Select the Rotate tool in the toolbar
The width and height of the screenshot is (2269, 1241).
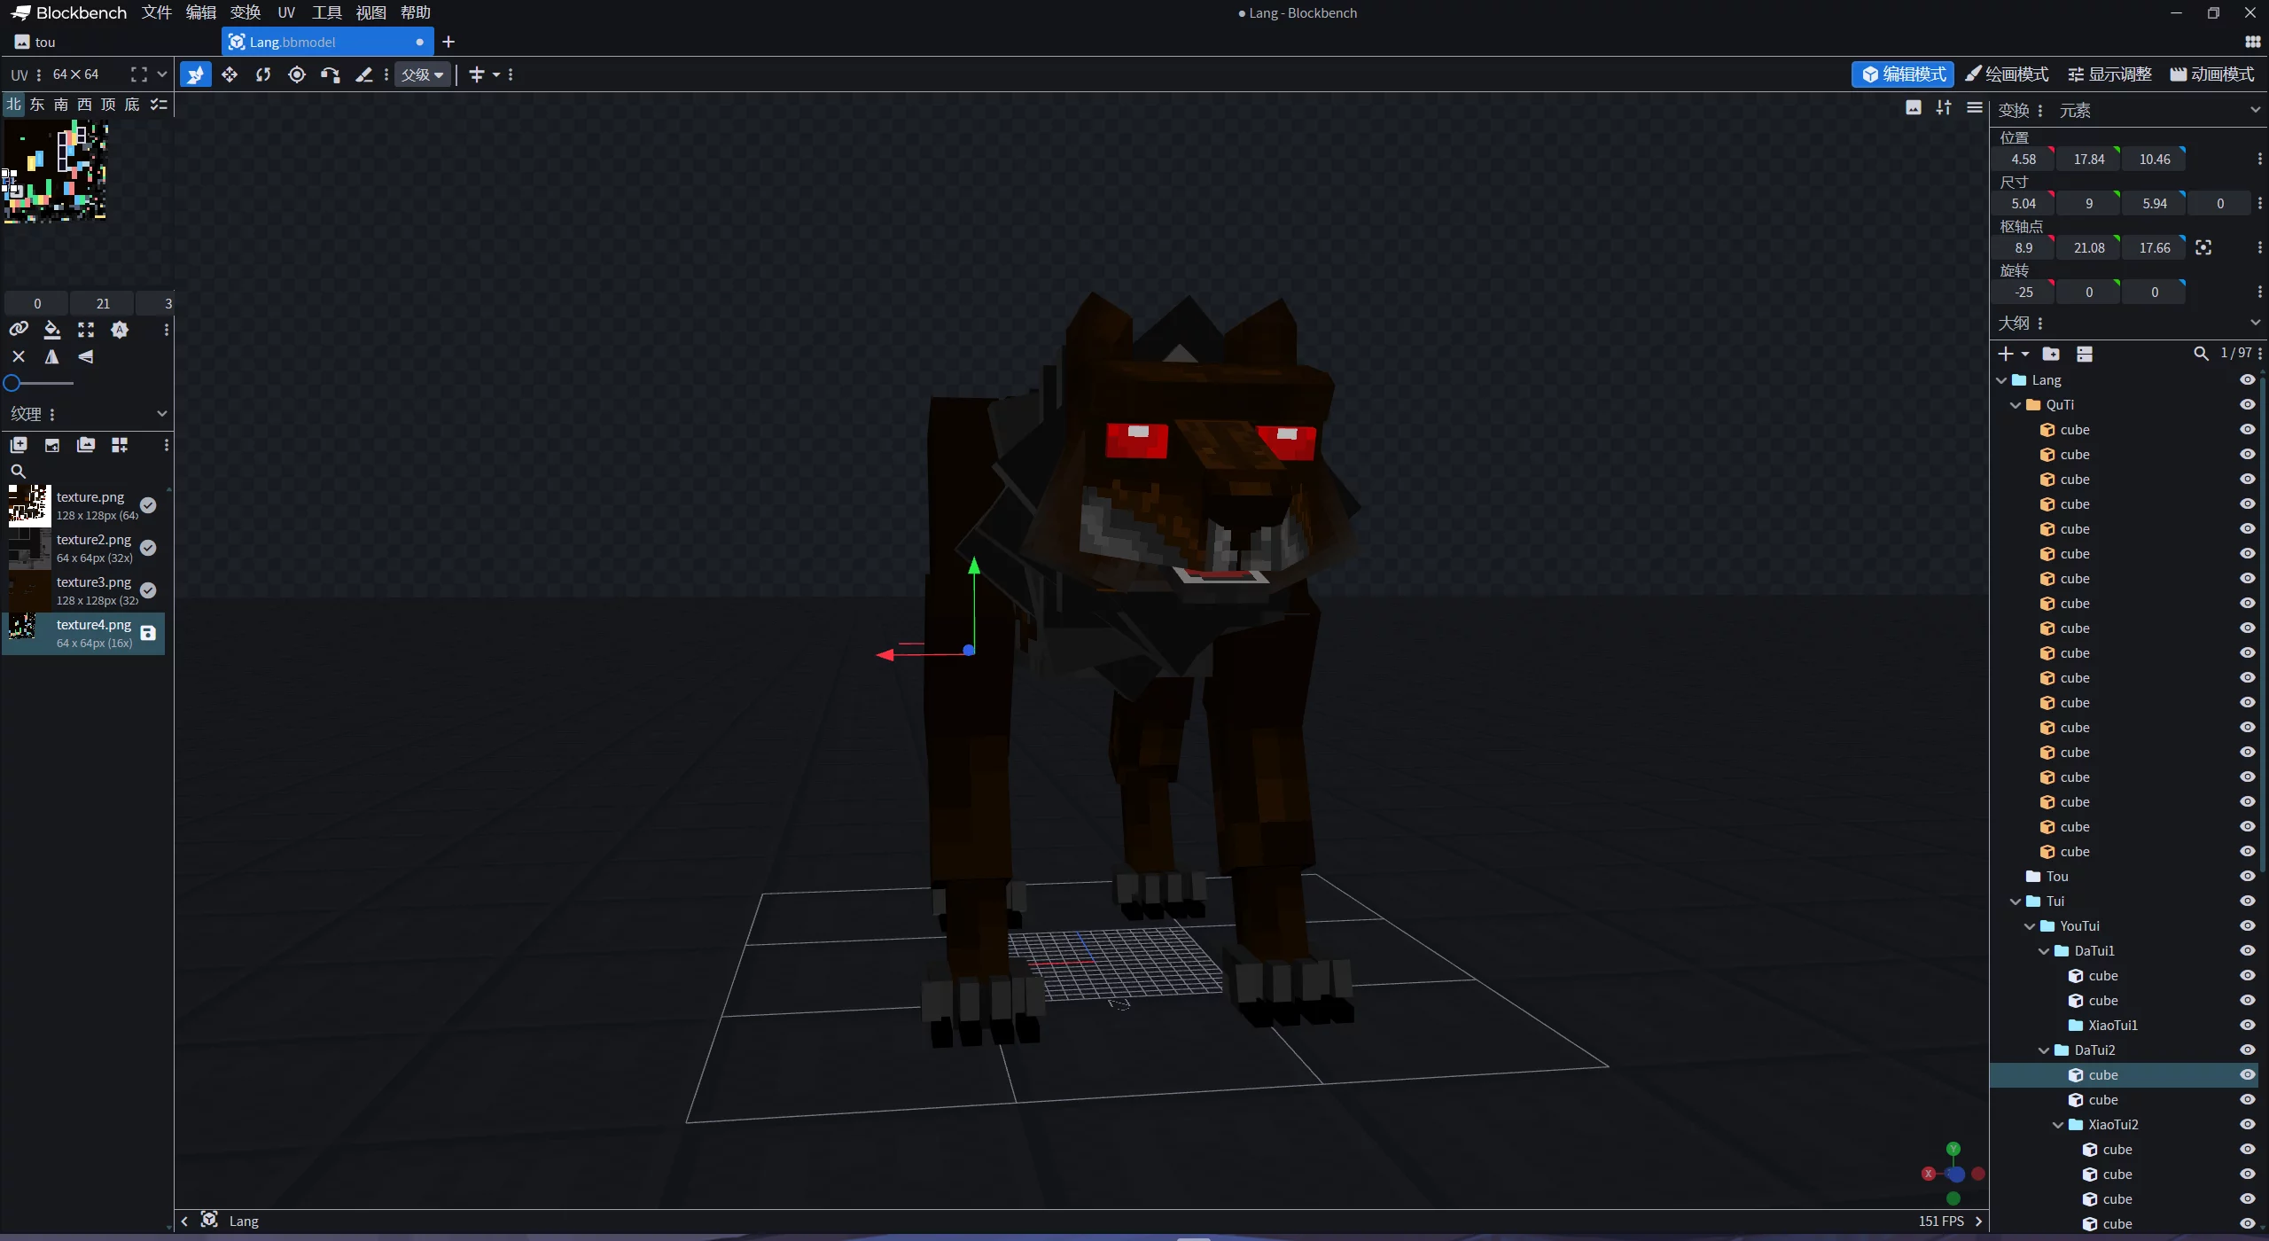[x=263, y=74]
